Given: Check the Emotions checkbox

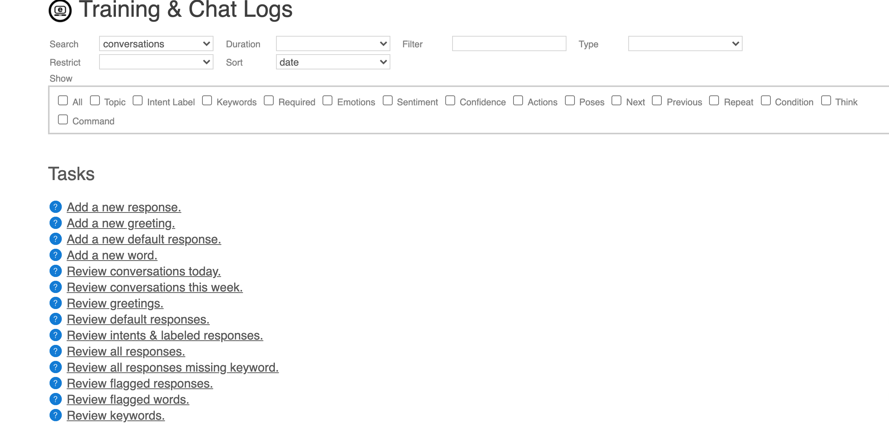Looking at the screenshot, I should (x=327, y=100).
